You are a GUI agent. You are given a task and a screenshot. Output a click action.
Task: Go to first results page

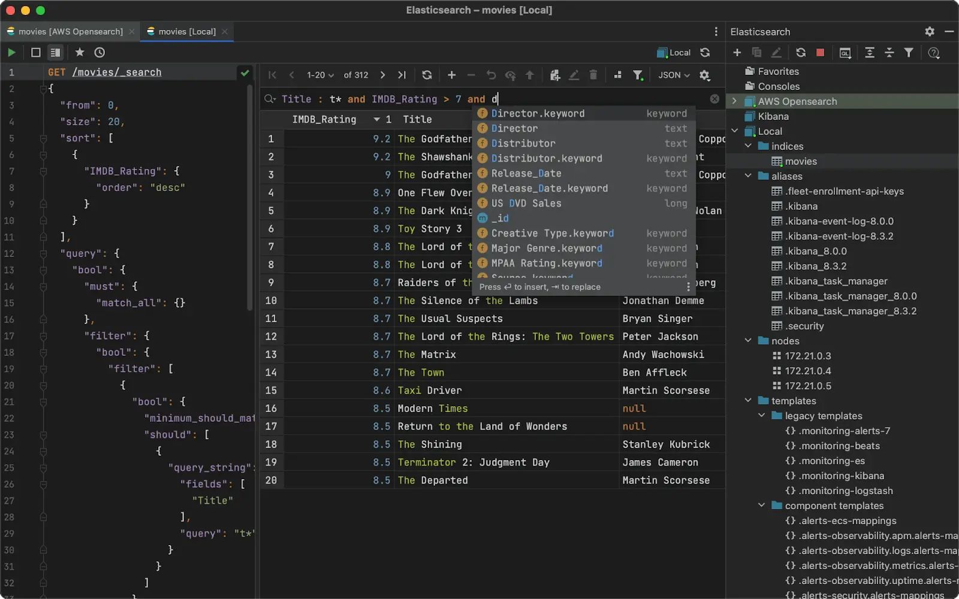[273, 75]
